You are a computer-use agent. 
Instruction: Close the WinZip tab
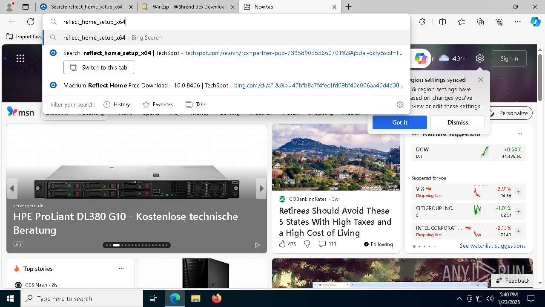(x=232, y=7)
